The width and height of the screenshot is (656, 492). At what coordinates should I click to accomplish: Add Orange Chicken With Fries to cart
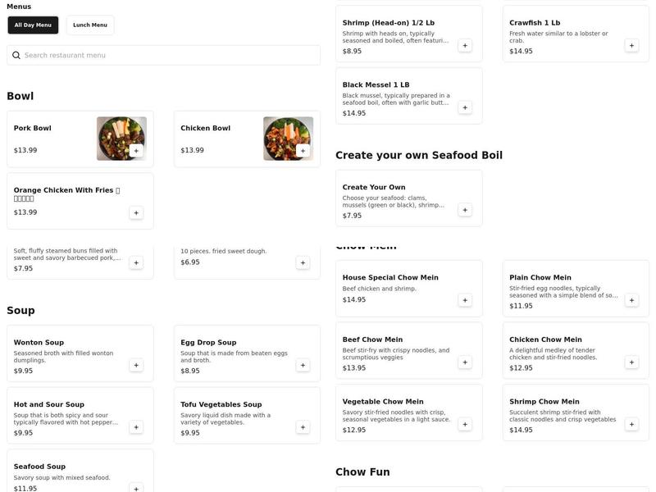tap(135, 212)
